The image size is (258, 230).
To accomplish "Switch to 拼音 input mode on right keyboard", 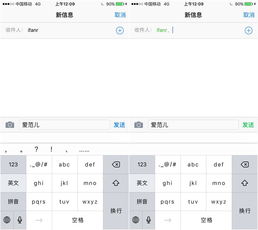I will (x=142, y=202).
